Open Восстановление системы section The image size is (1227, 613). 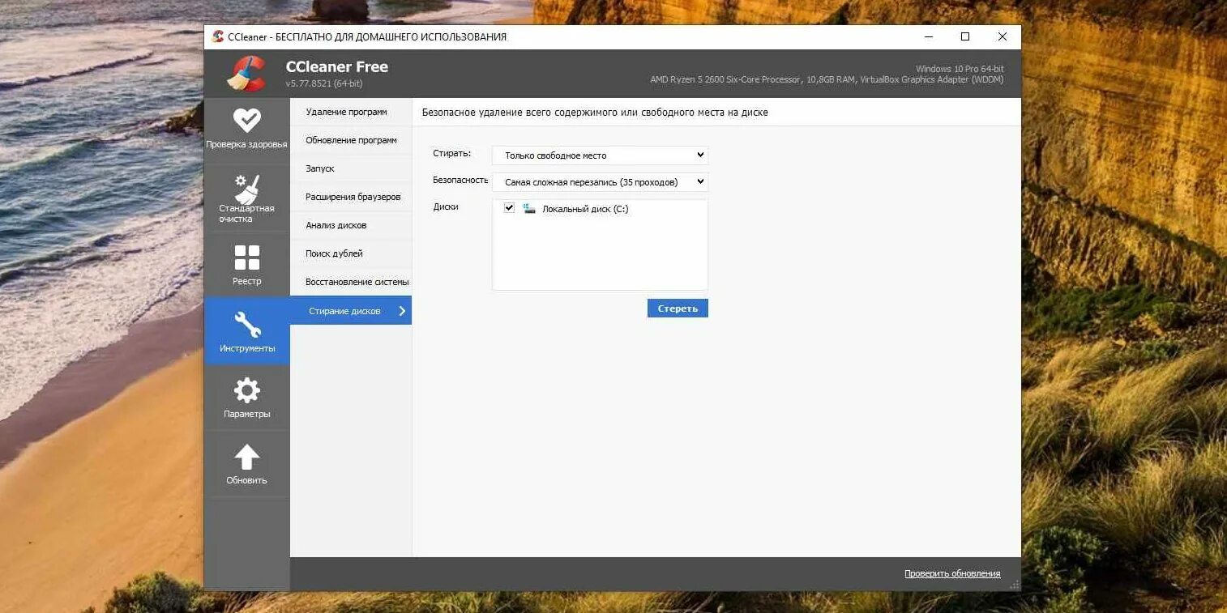[x=351, y=282]
